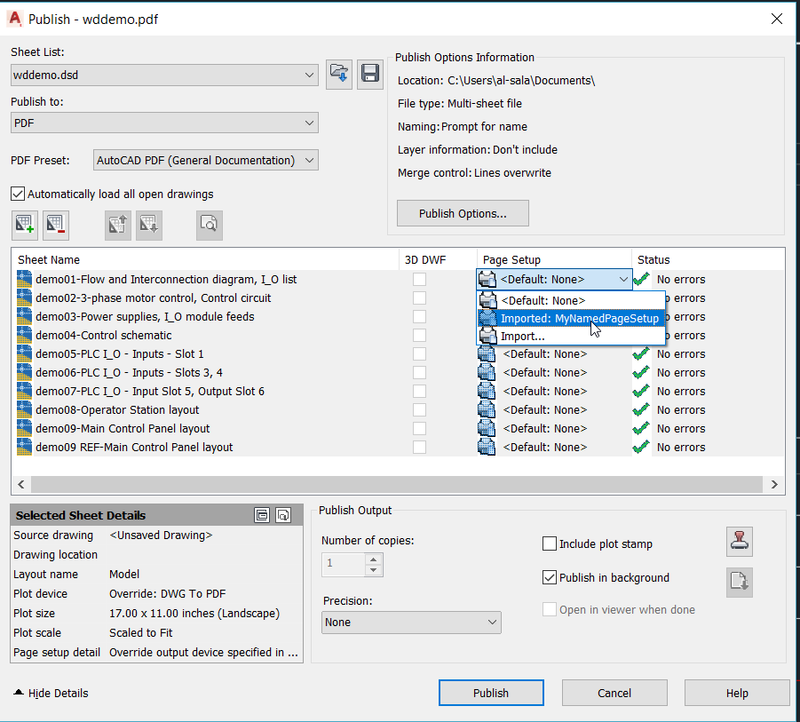The width and height of the screenshot is (800, 722).
Task: Open the Publish to dropdown
Action: [x=308, y=120]
